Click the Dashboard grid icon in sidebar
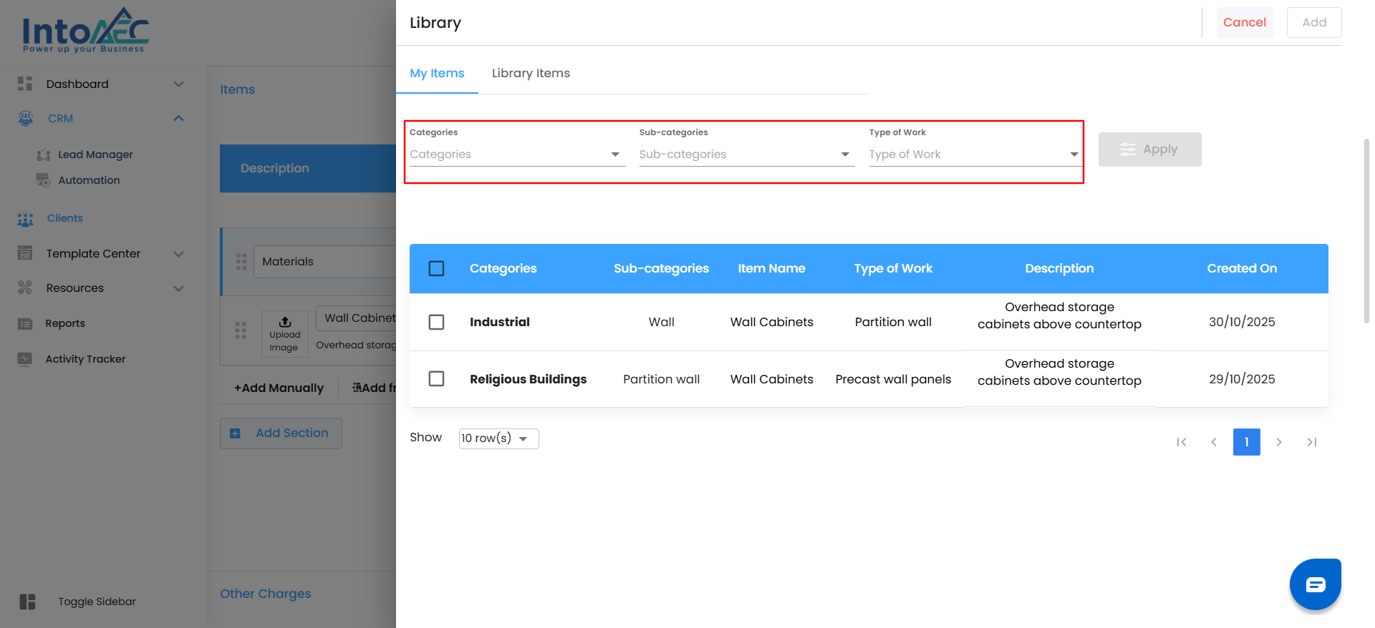Viewport: 1375px width, 628px height. tap(25, 84)
